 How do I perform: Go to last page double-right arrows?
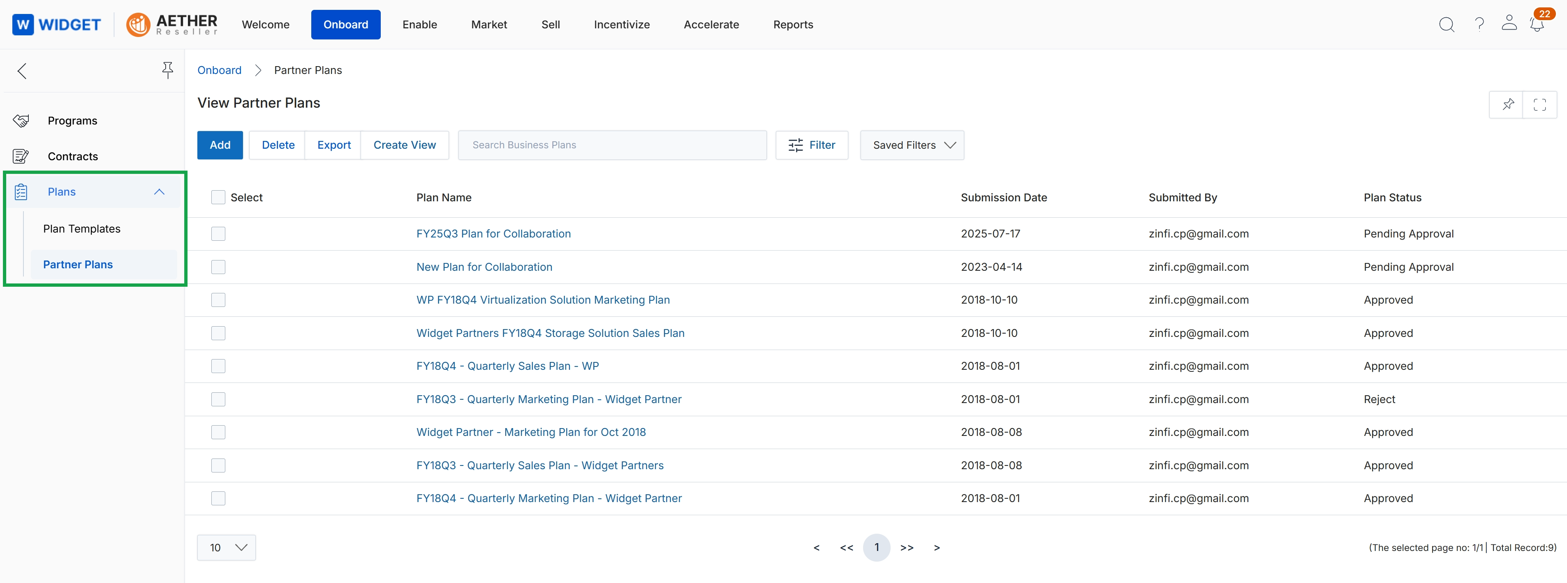click(906, 548)
